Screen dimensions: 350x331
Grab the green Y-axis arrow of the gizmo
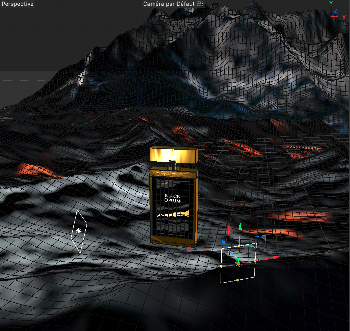point(240,226)
